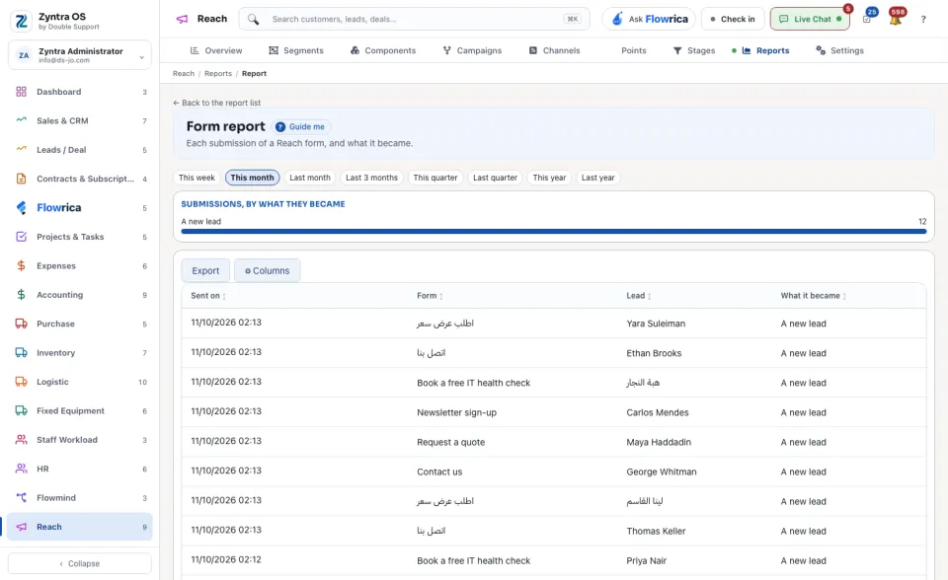Sort by the Sent on column
The height and width of the screenshot is (580, 948).
pyautogui.click(x=208, y=296)
